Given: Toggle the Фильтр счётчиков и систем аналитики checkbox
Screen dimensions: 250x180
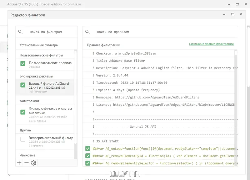Looking at the screenshot, I should [x=23, y=112].
